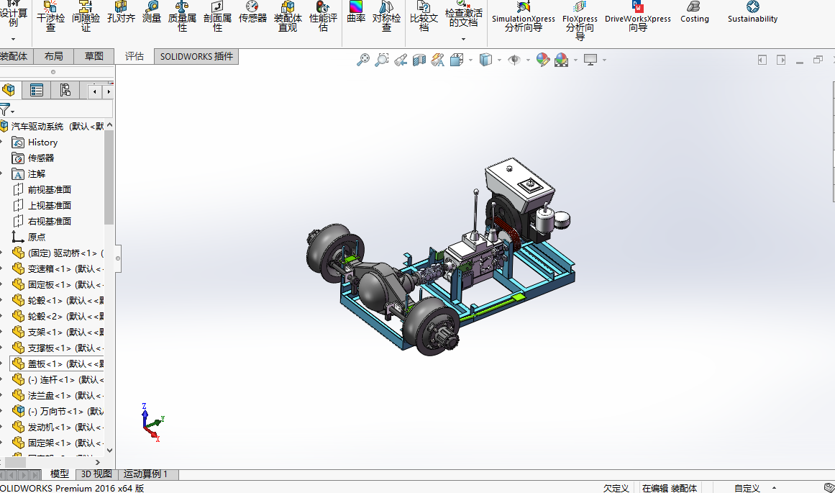Show the FeatureManager design tree tab
This screenshot has width=835, height=493.
[x=9, y=90]
